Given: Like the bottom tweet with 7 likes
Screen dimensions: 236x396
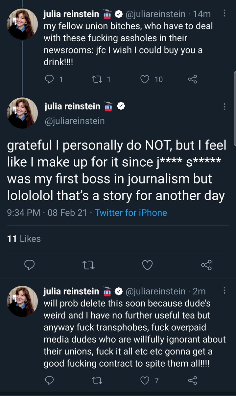Looking at the screenshot, I should [145, 380].
